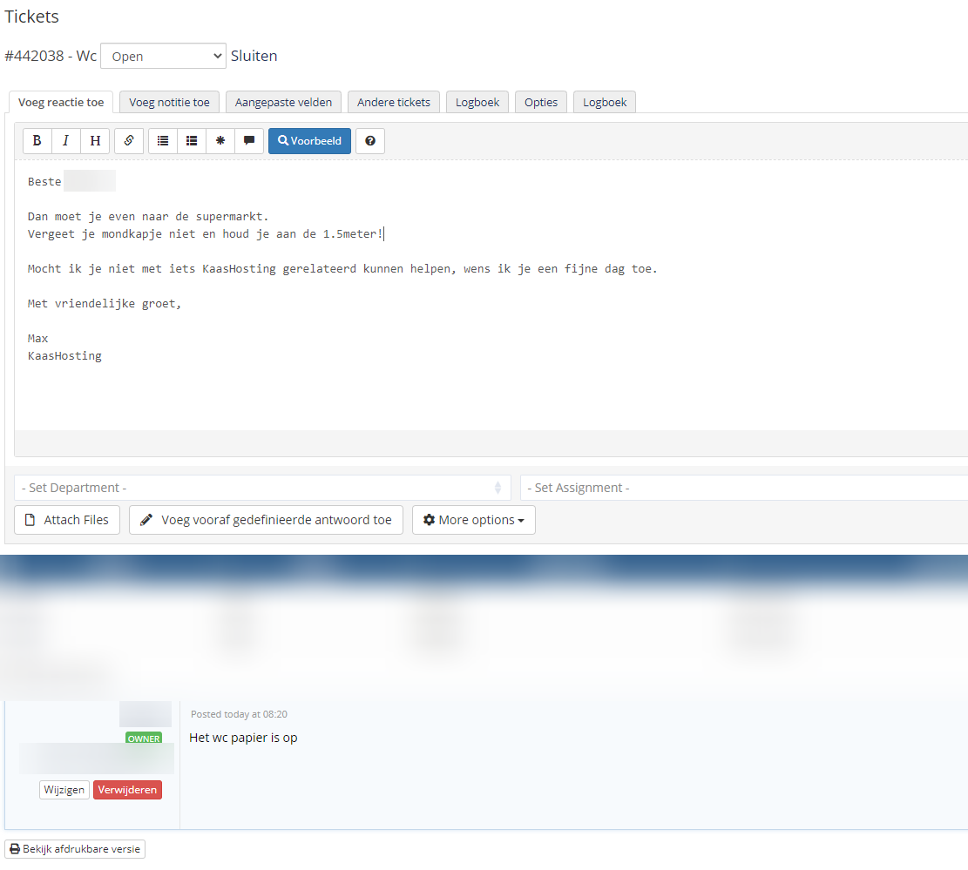968x870 pixels.
Task: Click the Attach Files button
Action: pos(67,520)
